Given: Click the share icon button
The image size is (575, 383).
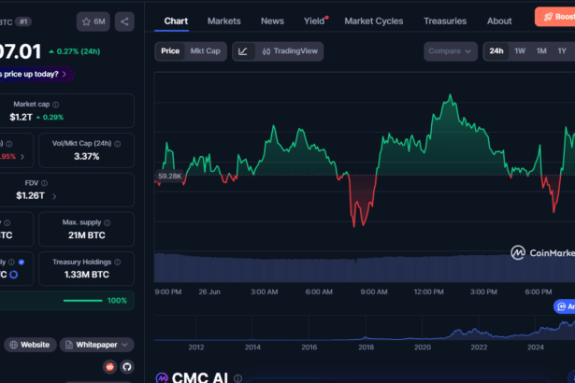Looking at the screenshot, I should click(x=124, y=21).
